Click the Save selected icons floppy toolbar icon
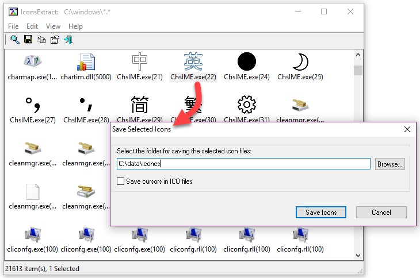420x278 pixels. pos(28,39)
